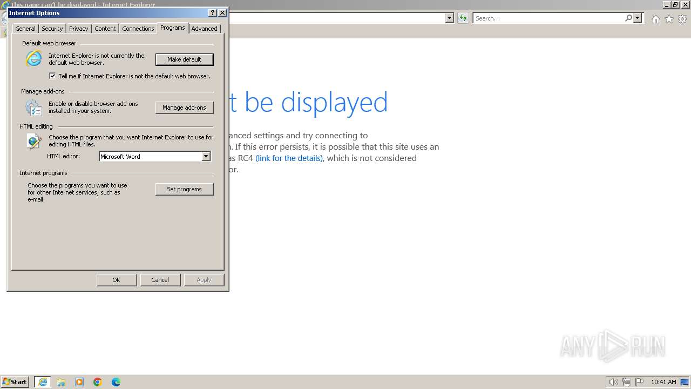Image resolution: width=691 pixels, height=389 pixels.
Task: Expand the search provider dropdown arrow
Action: point(638,18)
